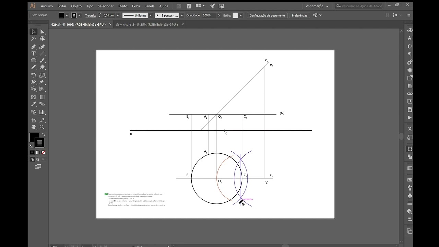Image resolution: width=439 pixels, height=247 pixels.
Task: Select the Width tool
Action: click(34, 82)
